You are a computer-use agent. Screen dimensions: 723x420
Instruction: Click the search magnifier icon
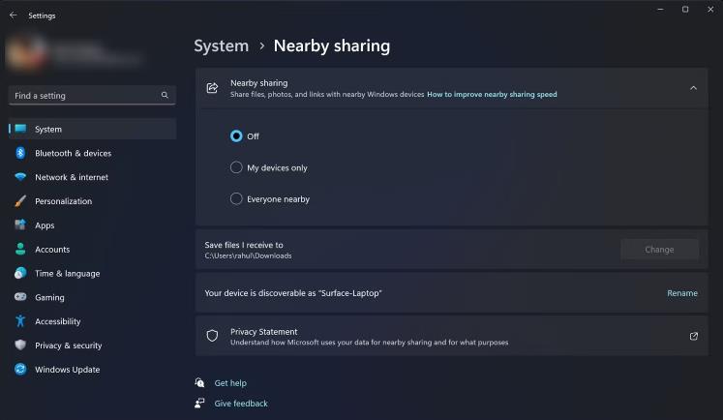point(165,95)
